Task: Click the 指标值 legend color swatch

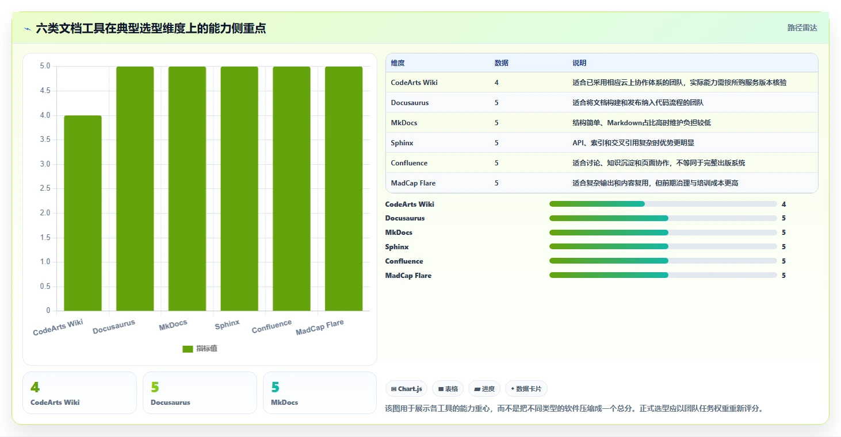Action: (x=188, y=349)
